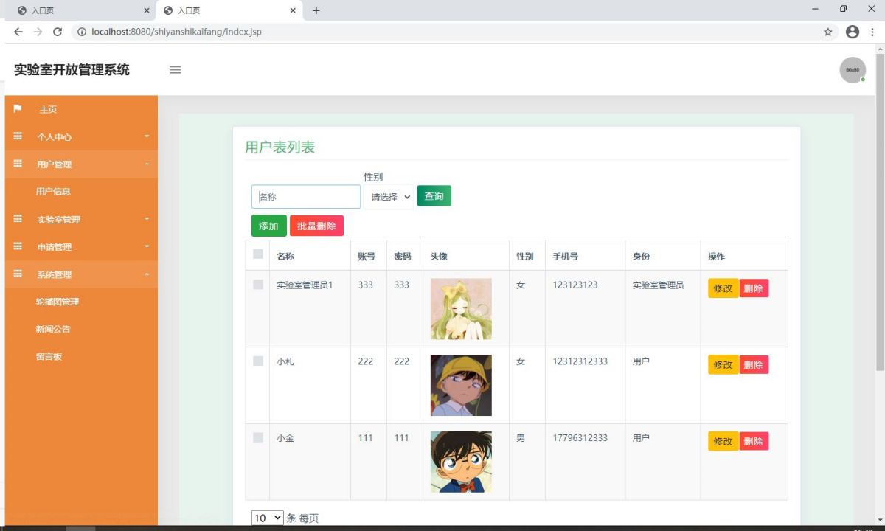The image size is (885, 531).
Task: Open the 10 per page dropdown
Action: [x=267, y=518]
